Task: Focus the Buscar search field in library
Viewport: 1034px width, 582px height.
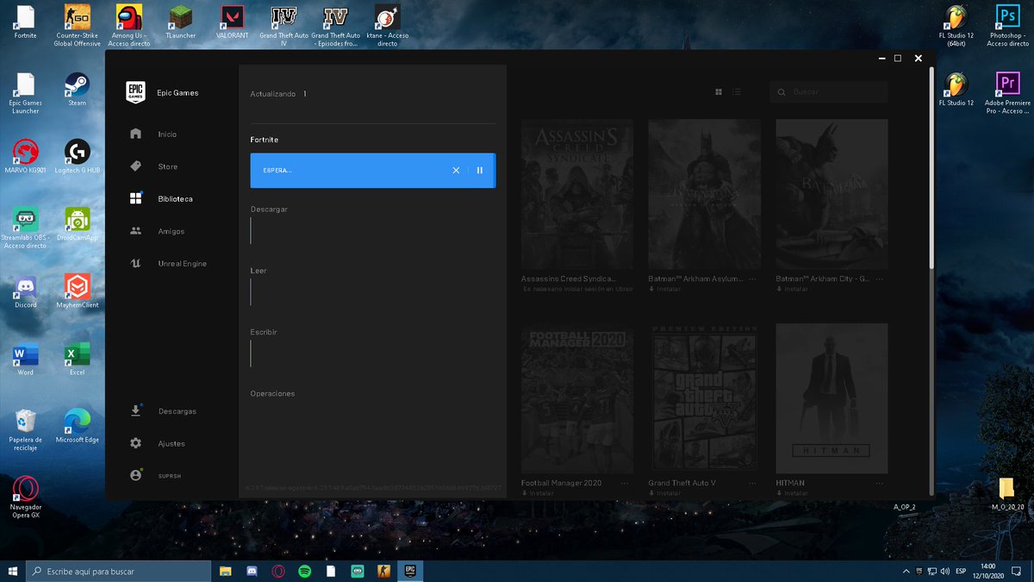Action: tap(828, 92)
